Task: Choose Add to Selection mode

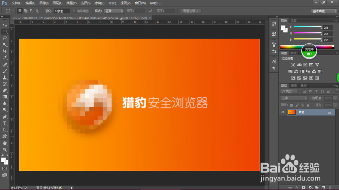Action: pyautogui.click(x=25, y=10)
